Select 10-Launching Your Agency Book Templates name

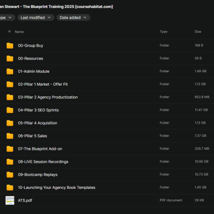click(x=57, y=187)
